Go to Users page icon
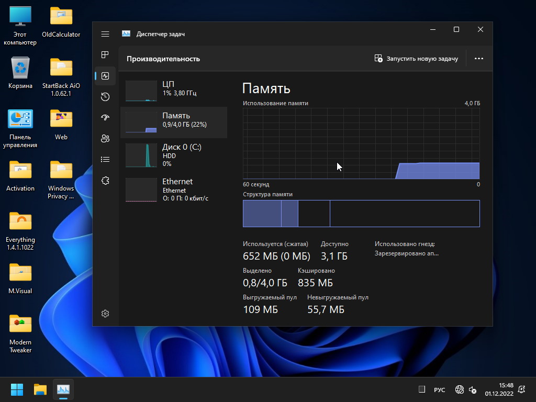This screenshot has width=536, height=402. coord(105,139)
